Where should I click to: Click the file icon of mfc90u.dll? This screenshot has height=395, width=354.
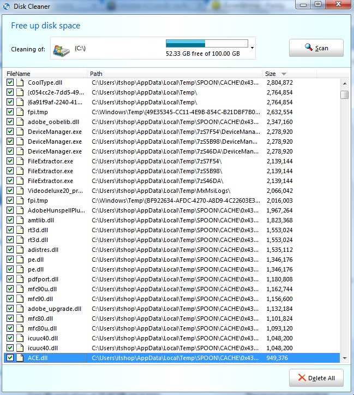click(x=20, y=288)
